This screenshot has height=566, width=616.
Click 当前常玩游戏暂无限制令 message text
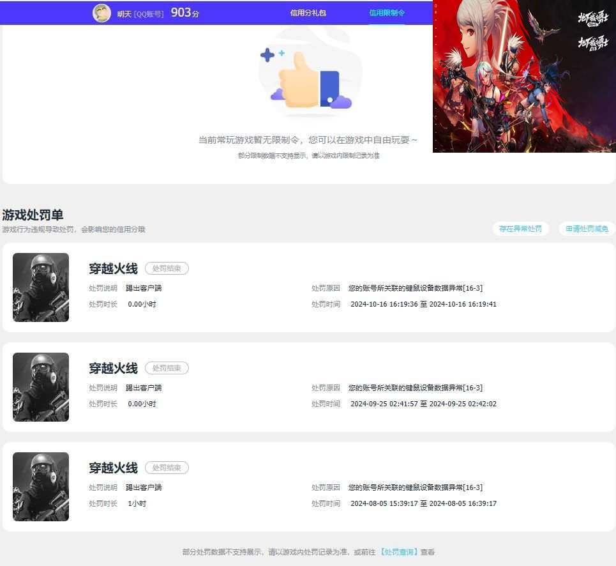tap(308, 140)
